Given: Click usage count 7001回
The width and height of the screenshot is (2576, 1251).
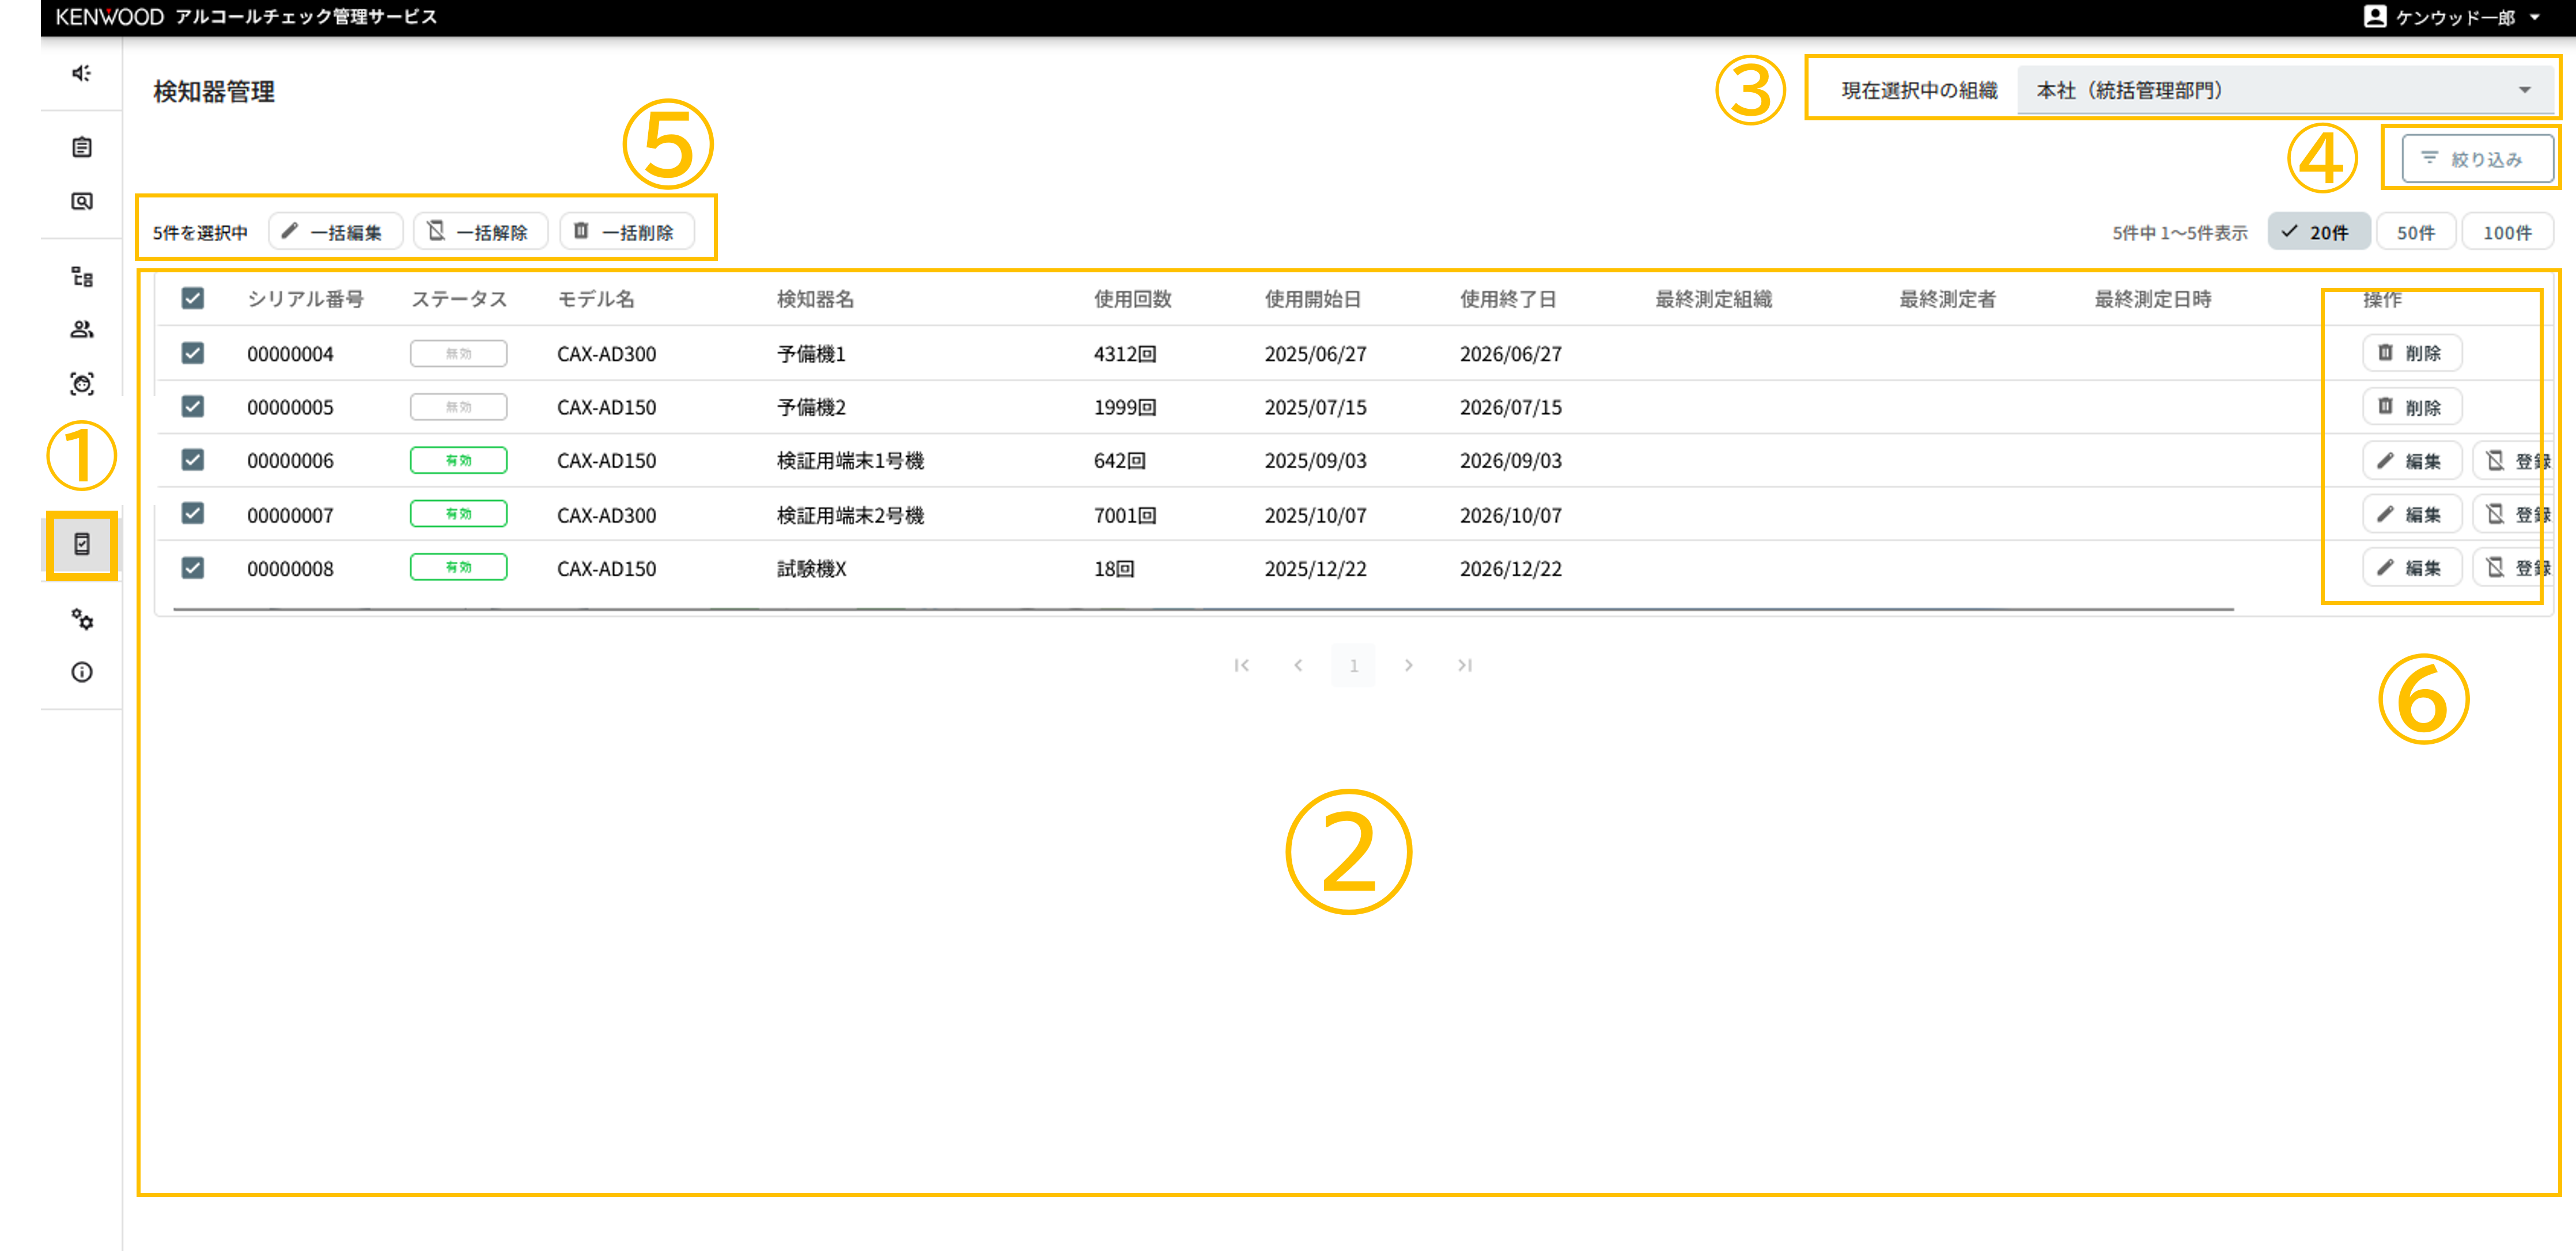Looking at the screenshot, I should [1124, 515].
